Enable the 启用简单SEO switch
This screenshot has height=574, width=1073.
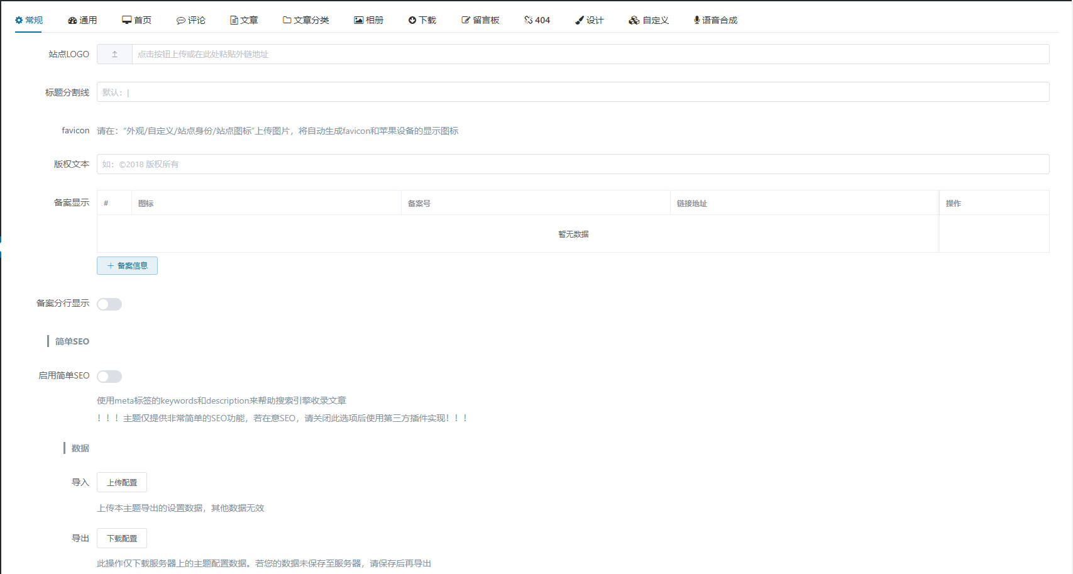[x=109, y=377]
